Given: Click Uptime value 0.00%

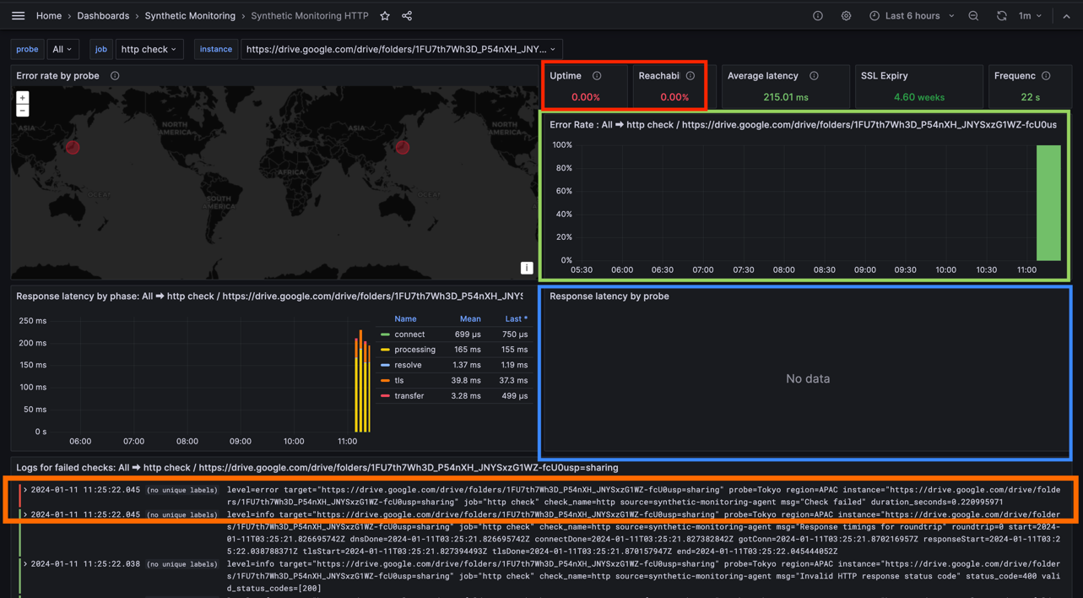Looking at the screenshot, I should point(586,97).
